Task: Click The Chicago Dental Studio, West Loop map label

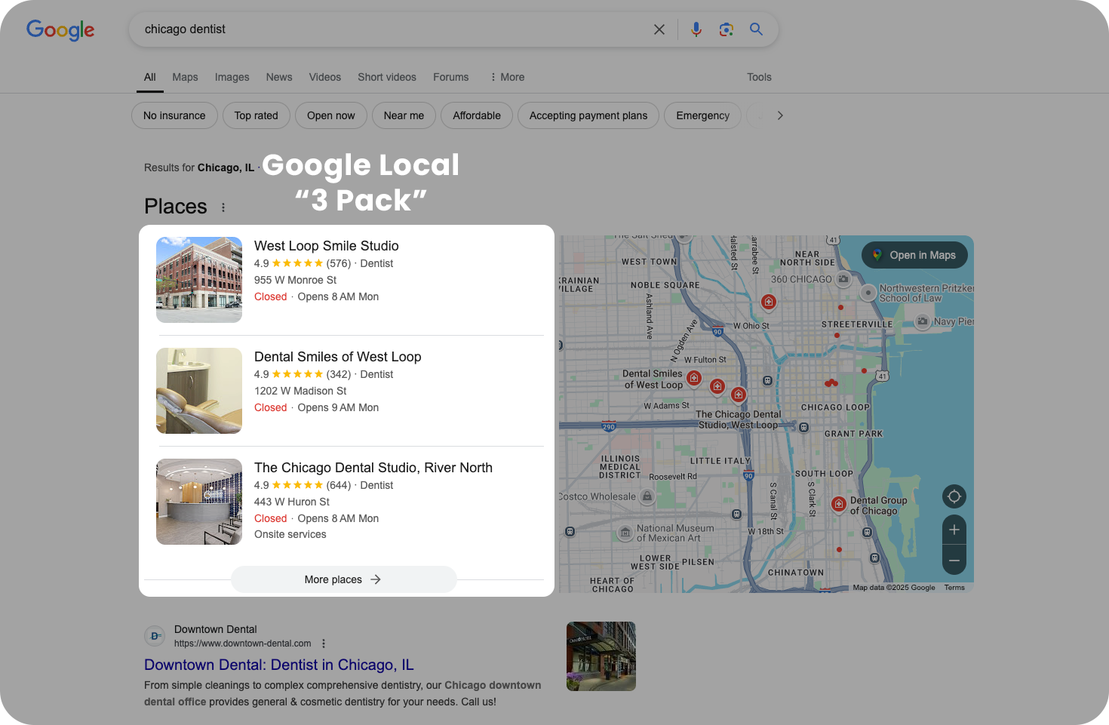Action: [738, 419]
